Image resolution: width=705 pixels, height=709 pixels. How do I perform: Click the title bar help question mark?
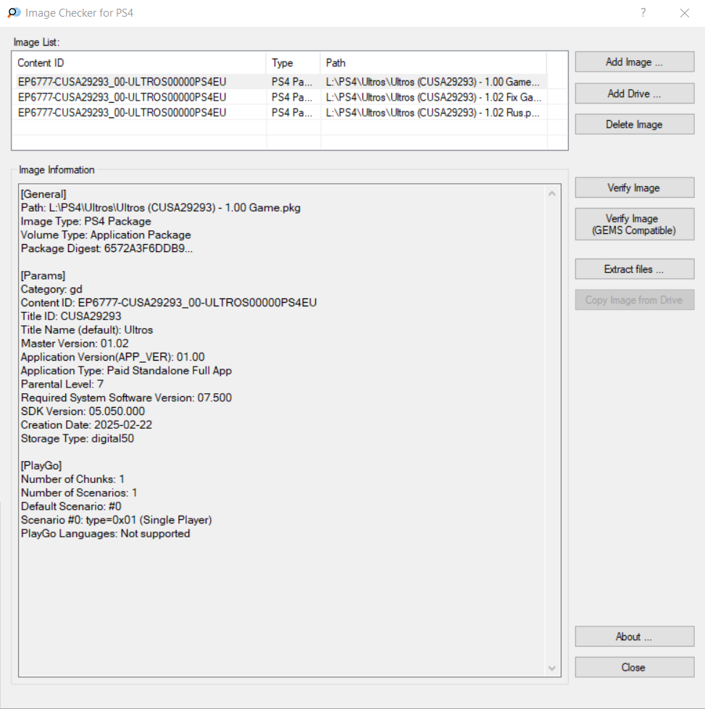(x=643, y=12)
